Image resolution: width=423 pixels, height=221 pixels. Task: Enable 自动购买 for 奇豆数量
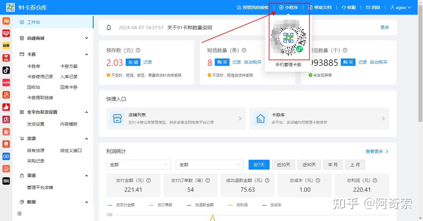click(x=379, y=62)
